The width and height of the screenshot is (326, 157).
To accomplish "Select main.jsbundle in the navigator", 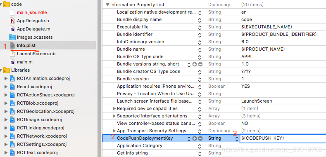I will click(32, 12).
